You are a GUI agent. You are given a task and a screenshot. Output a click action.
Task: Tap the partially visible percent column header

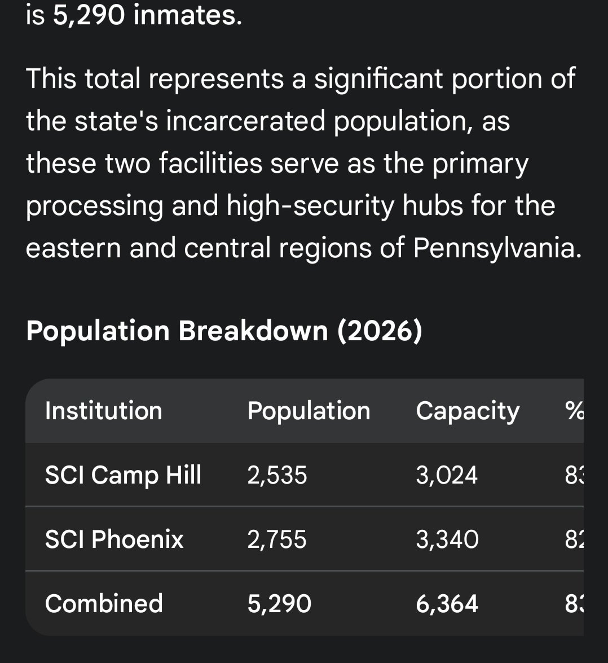point(575,411)
